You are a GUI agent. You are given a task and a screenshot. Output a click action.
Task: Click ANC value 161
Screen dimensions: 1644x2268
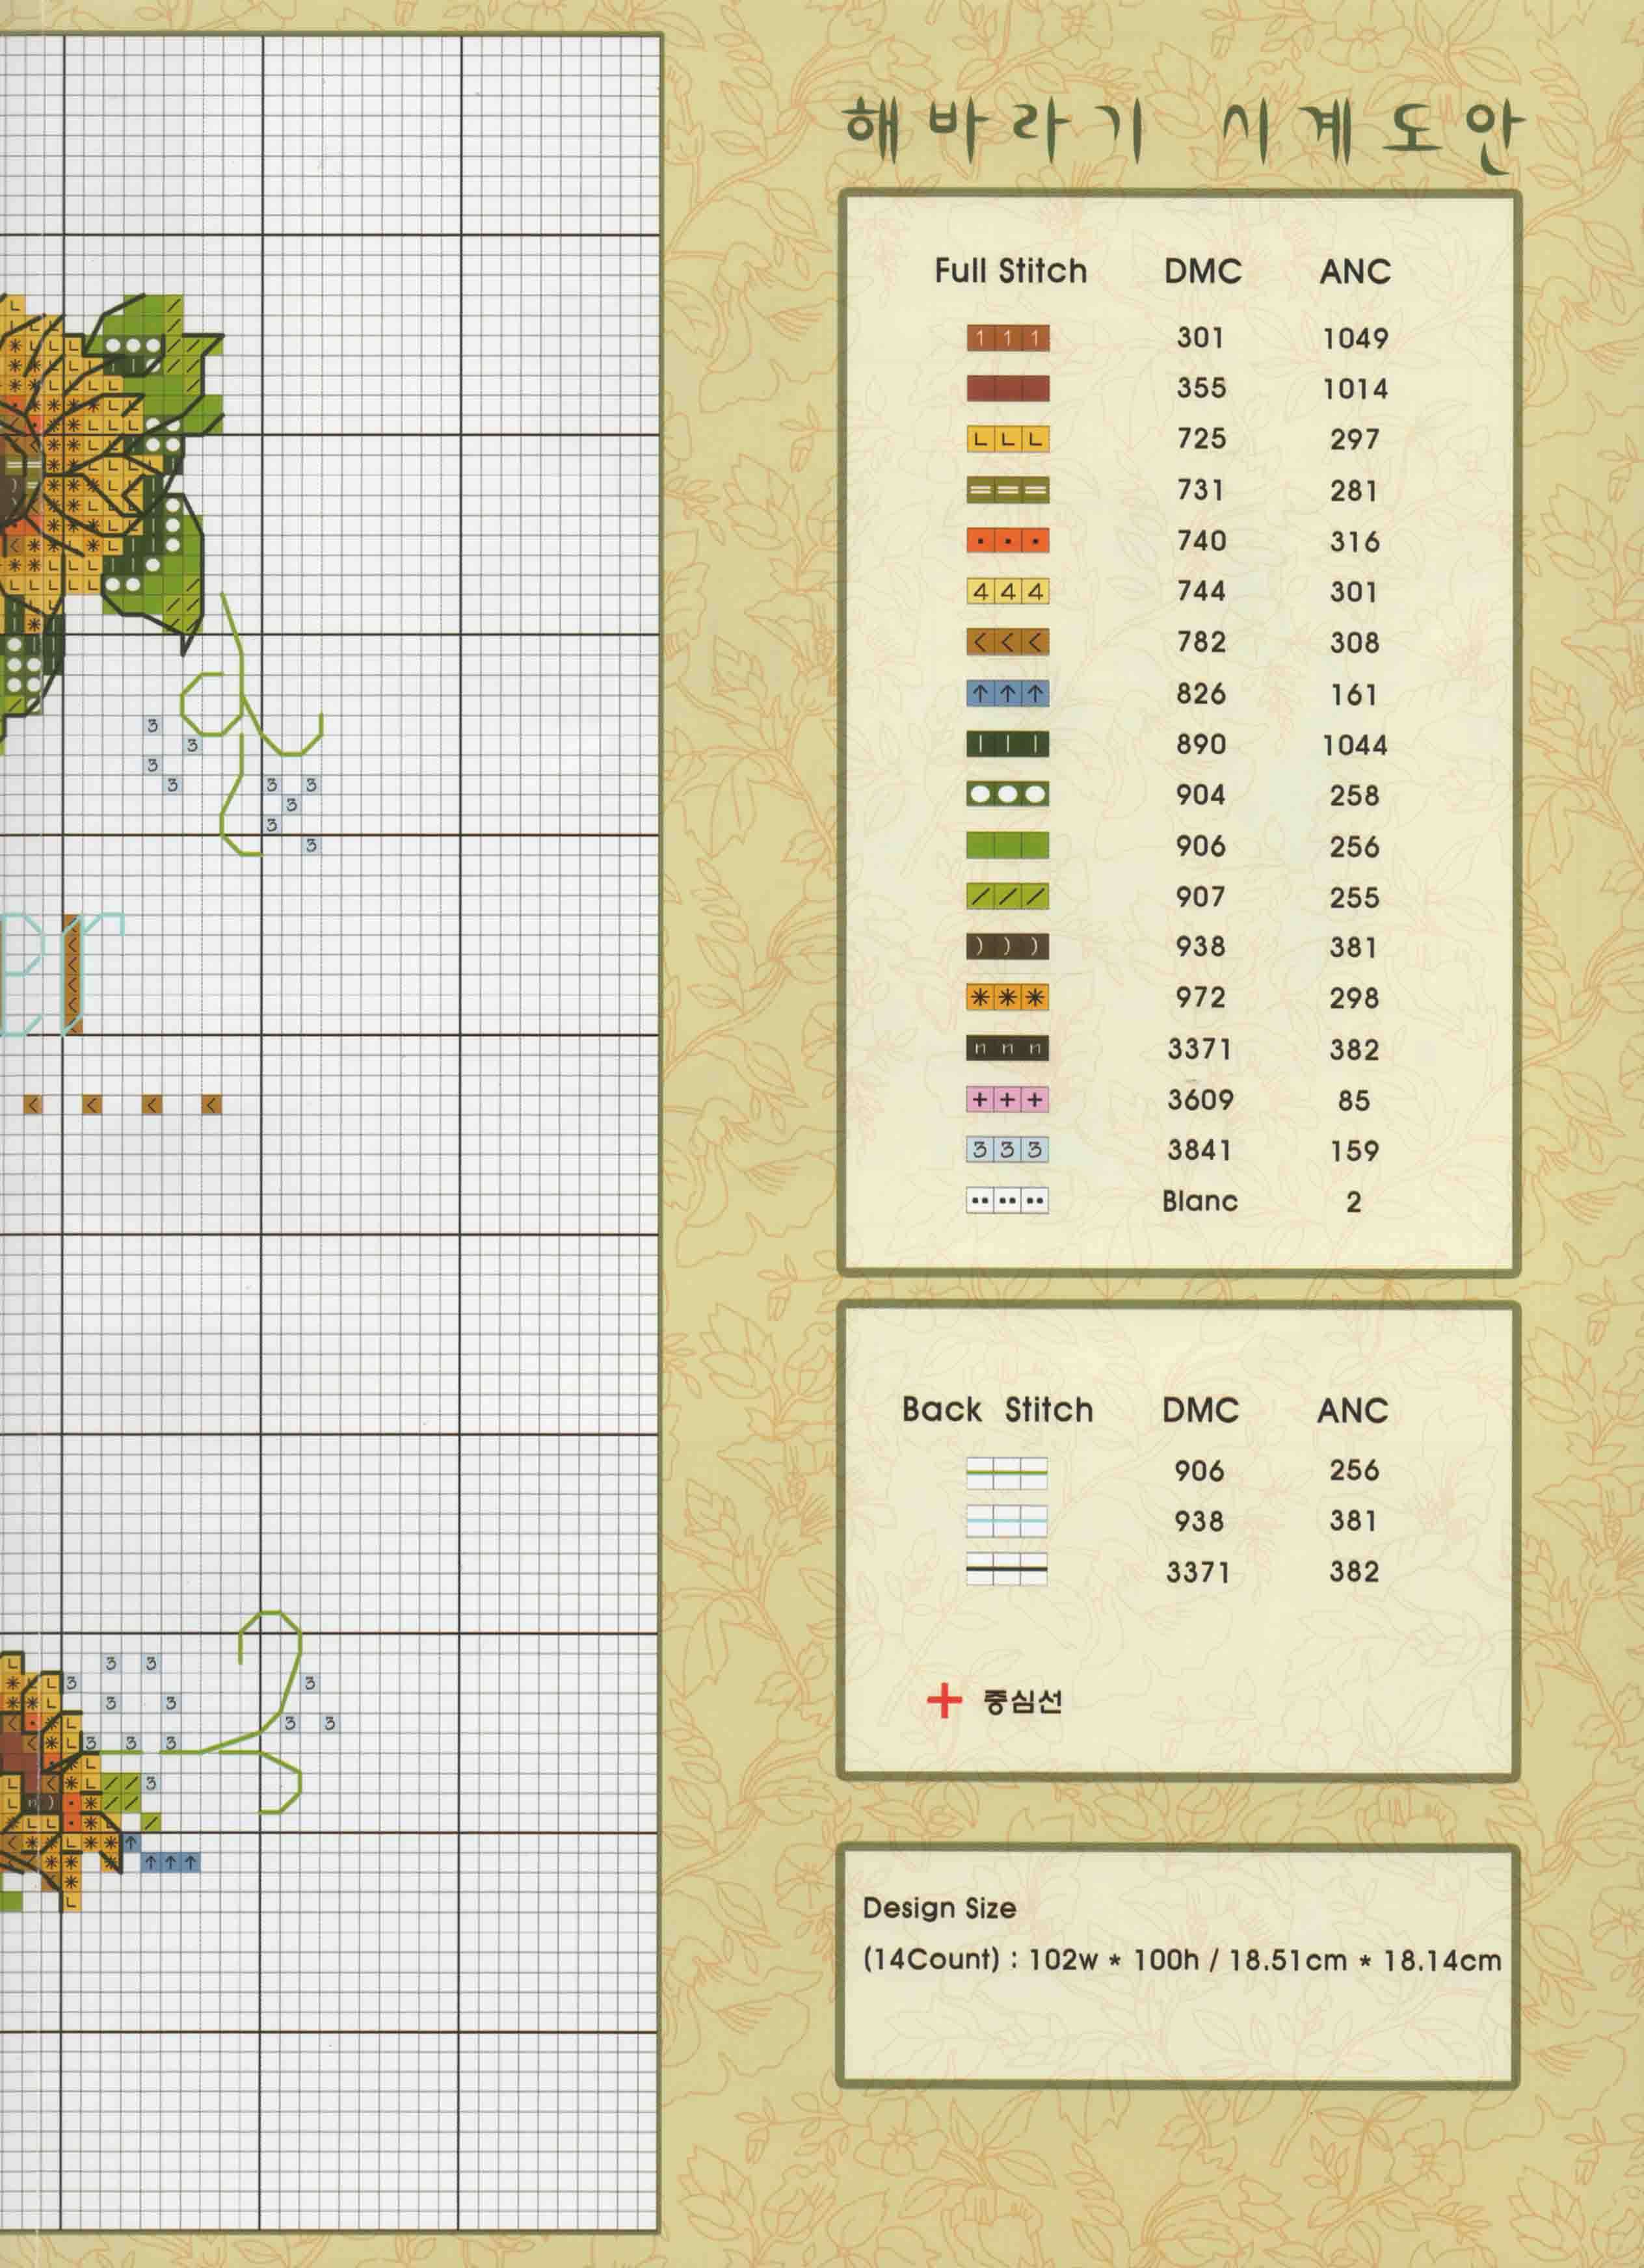1354,694
